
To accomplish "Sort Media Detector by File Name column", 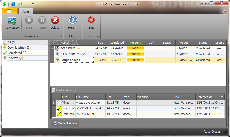I will click(x=90, y=97).
